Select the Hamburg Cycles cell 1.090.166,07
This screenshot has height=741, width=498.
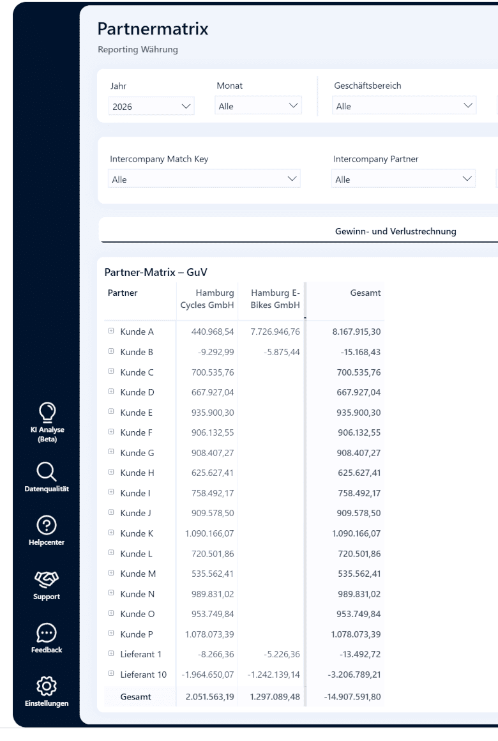coord(209,533)
